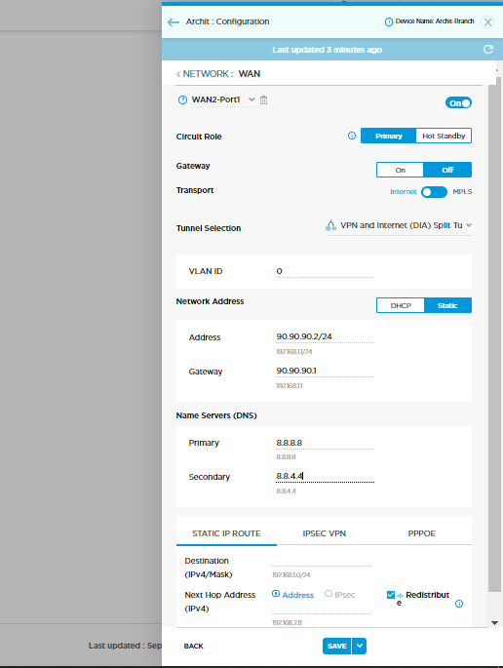Switch Transport toggle from Internet to MPLS
The width and height of the screenshot is (503, 668).
point(434,192)
